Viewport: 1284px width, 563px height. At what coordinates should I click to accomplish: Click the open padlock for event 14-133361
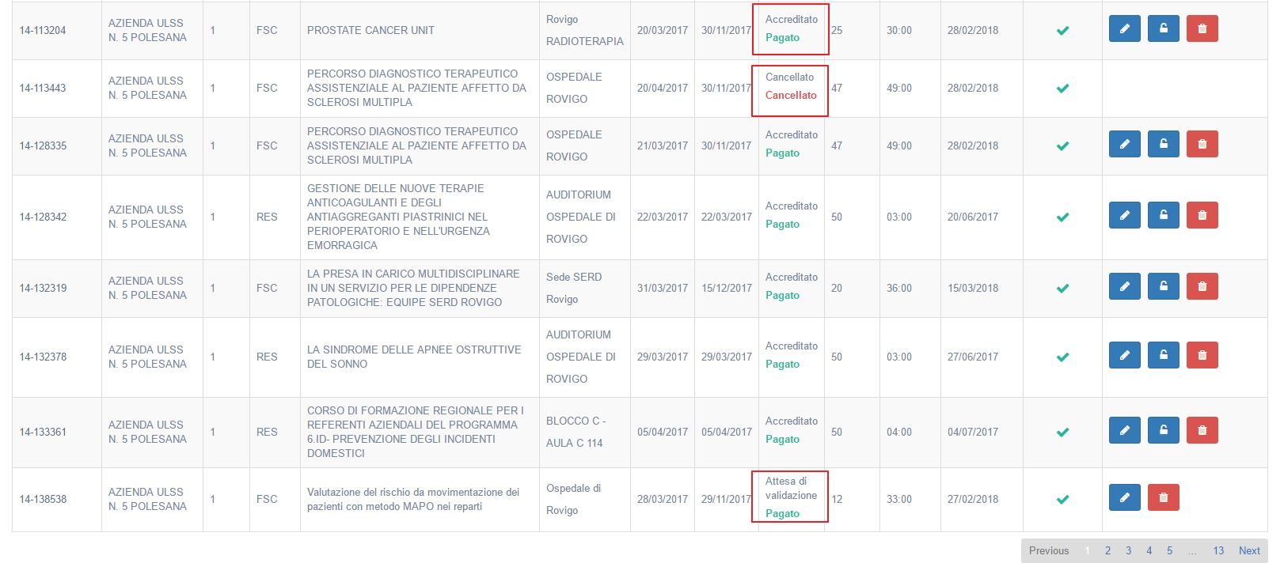coord(1163,430)
